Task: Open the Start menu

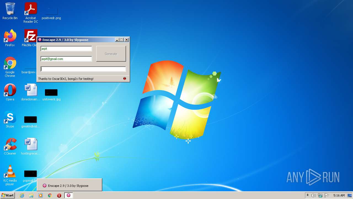Action: coord(8,195)
